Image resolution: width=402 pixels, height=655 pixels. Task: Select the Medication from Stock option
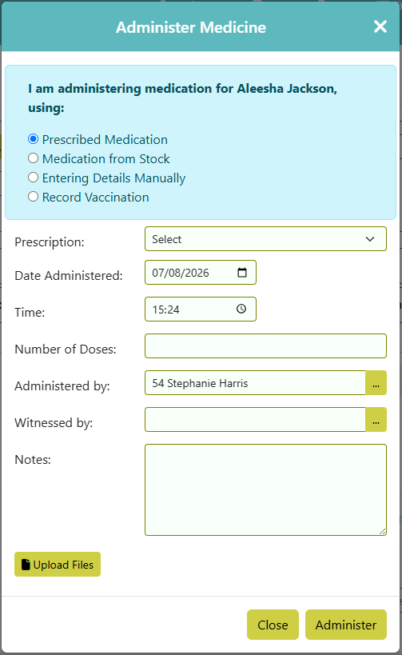pos(33,158)
